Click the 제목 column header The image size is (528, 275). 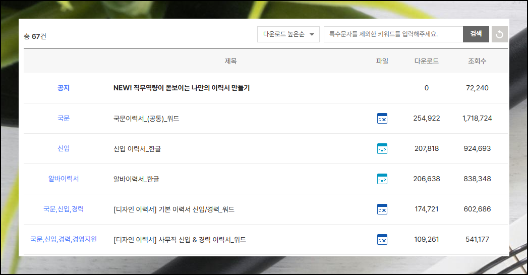[230, 61]
